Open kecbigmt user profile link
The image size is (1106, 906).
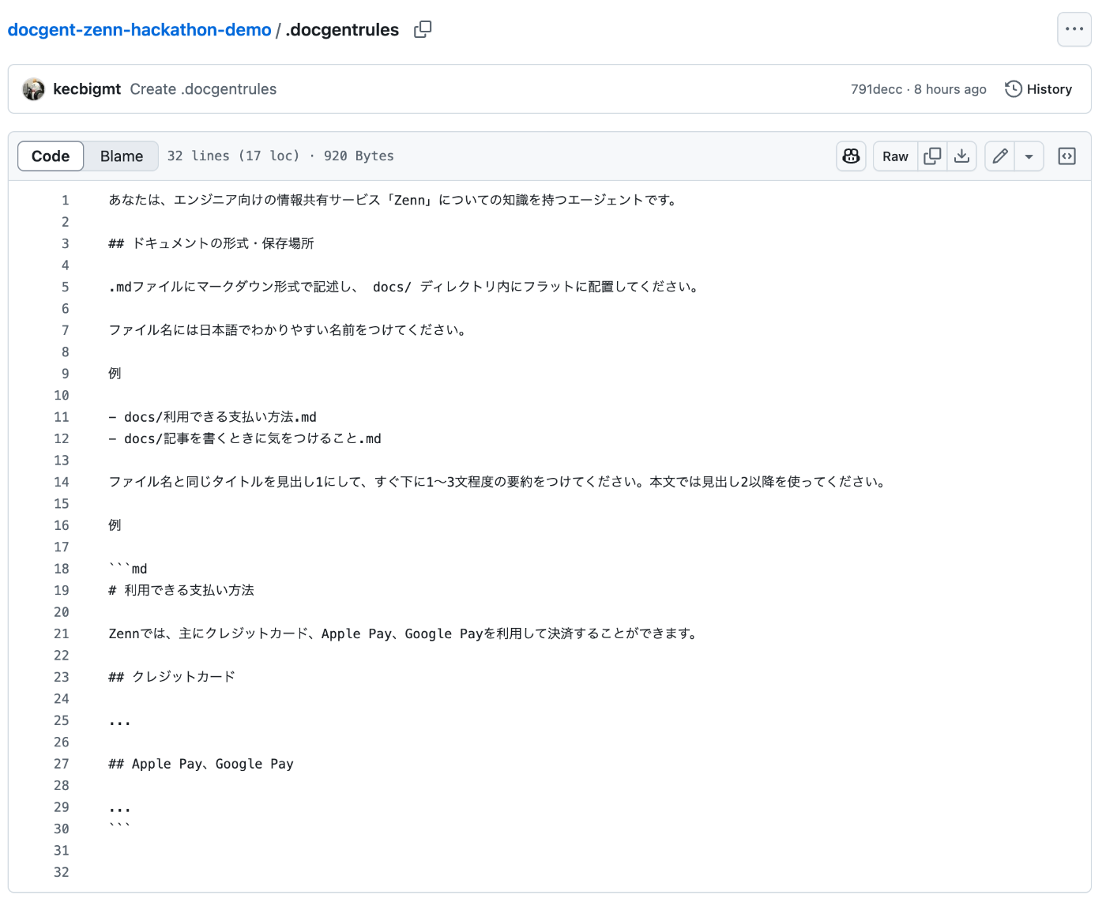click(x=87, y=89)
